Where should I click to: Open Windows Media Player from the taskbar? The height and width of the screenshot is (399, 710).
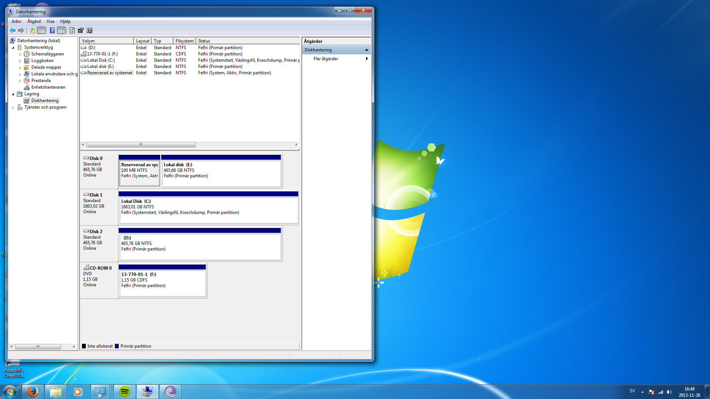coord(78,392)
